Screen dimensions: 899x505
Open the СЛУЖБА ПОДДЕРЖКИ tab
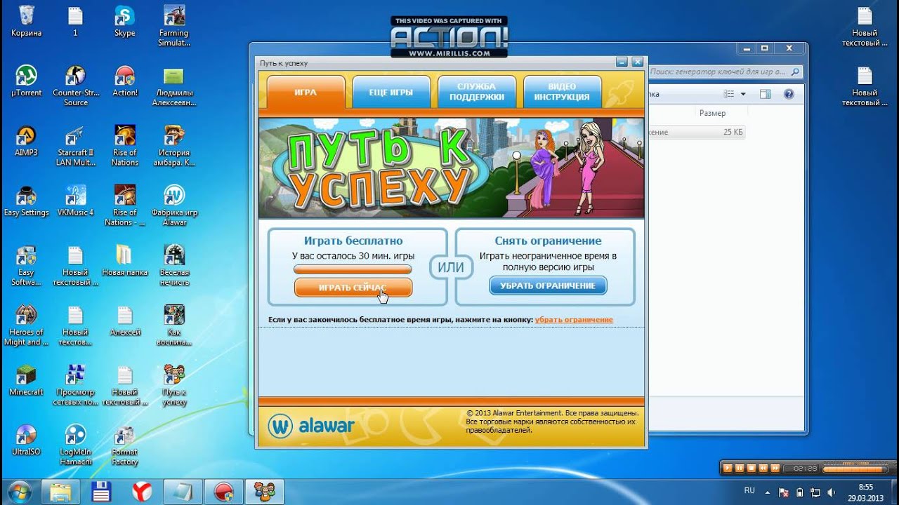[477, 92]
